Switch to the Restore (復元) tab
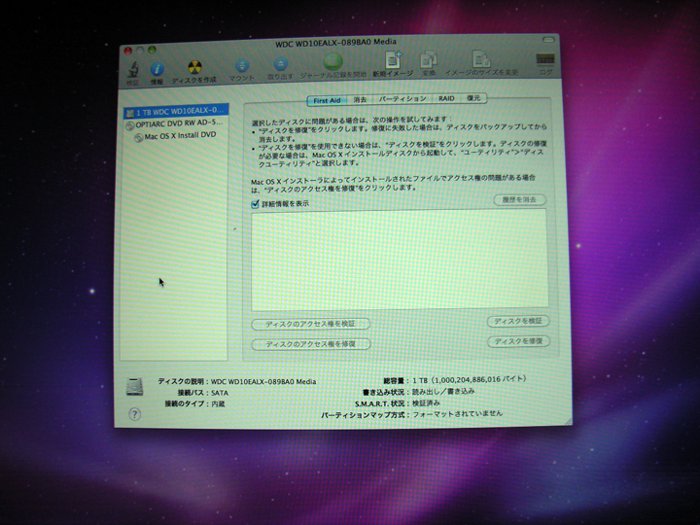This screenshot has height=525, width=700. point(473,98)
